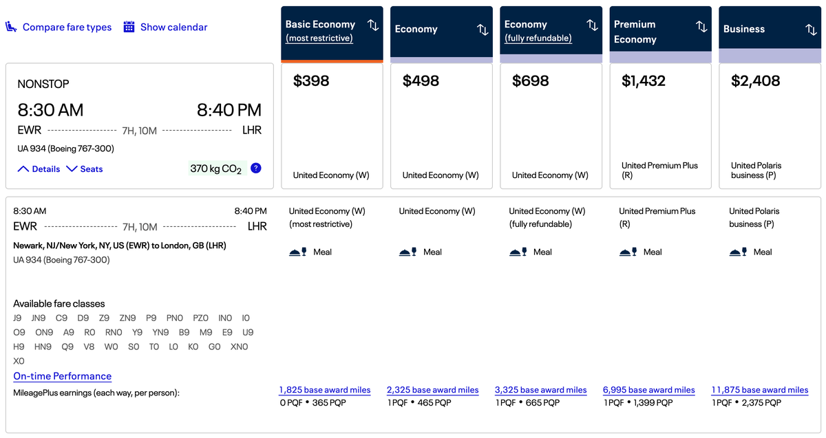This screenshot has height=438, width=826.
Task: Click sort arrows on Basic Economy column
Action: [x=372, y=25]
